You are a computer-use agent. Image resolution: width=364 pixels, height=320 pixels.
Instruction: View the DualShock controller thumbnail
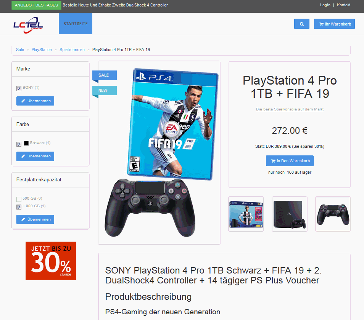coord(333,214)
